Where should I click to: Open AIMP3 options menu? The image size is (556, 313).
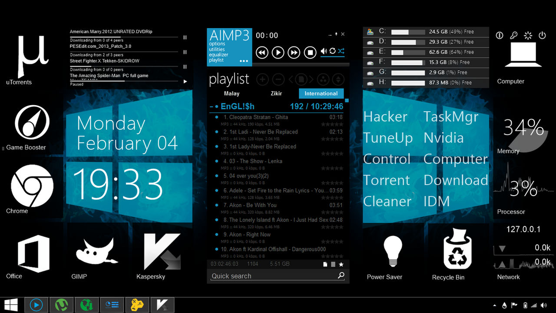click(x=217, y=44)
